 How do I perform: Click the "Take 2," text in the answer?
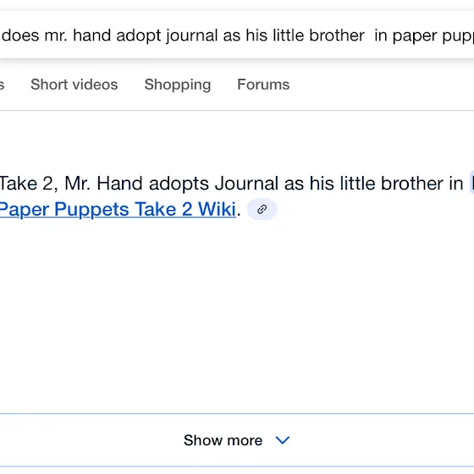point(29,184)
